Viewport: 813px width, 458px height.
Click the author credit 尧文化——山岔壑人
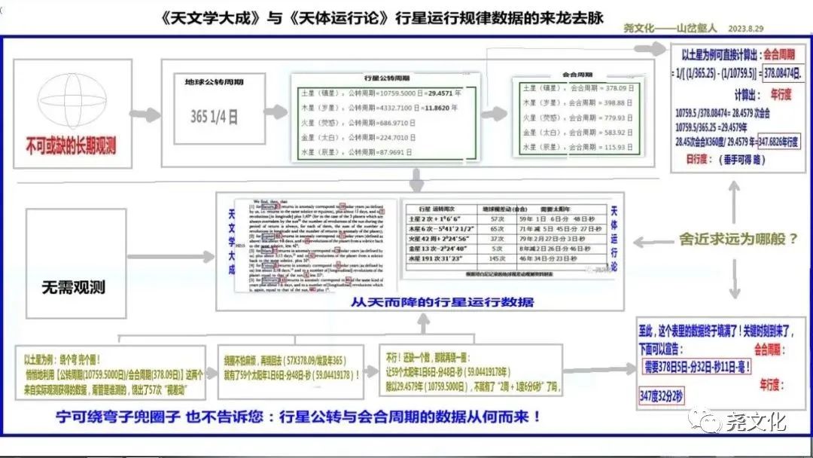(x=670, y=28)
